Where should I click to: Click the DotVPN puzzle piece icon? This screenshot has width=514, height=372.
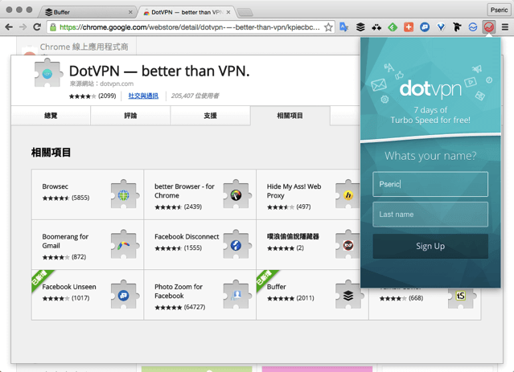48,73
